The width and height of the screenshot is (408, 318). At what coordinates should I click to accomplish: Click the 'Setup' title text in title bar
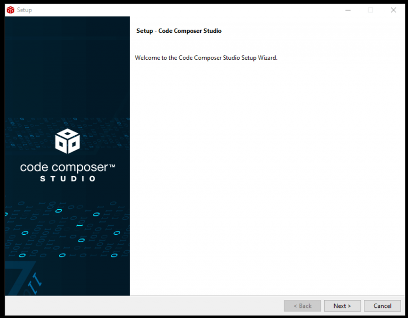[24, 10]
